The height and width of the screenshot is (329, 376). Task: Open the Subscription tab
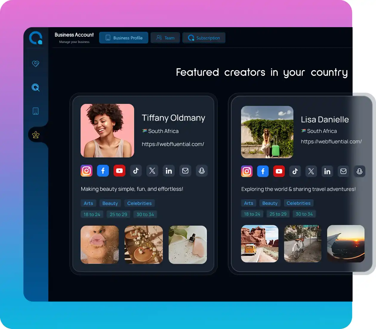[204, 38]
